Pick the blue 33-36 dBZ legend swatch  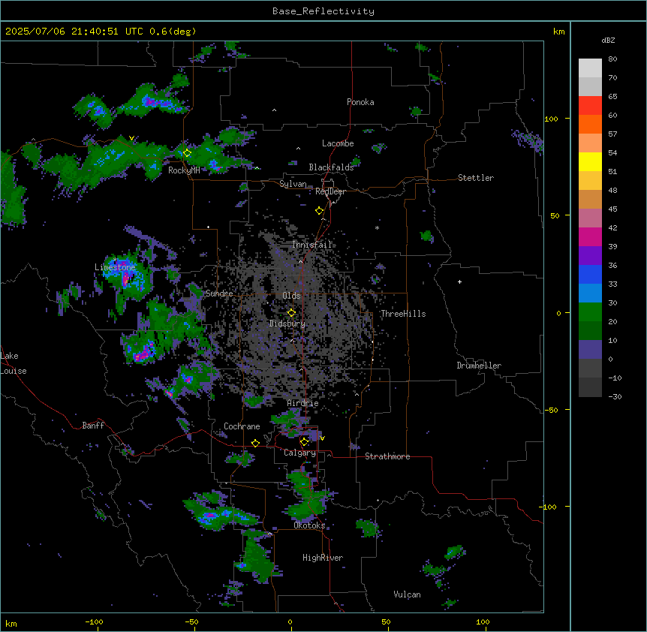[590, 274]
